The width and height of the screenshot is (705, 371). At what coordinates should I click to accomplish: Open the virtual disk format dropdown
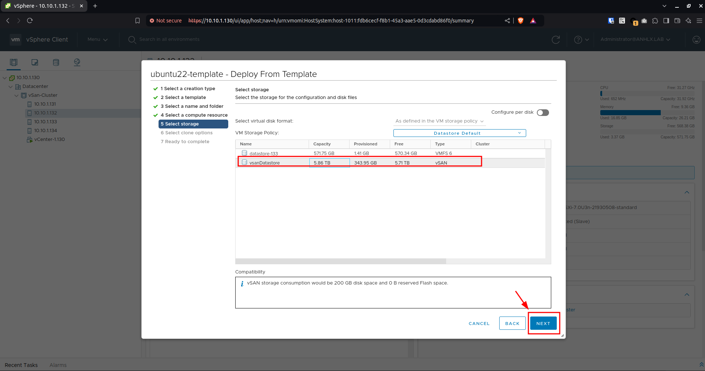click(x=439, y=121)
